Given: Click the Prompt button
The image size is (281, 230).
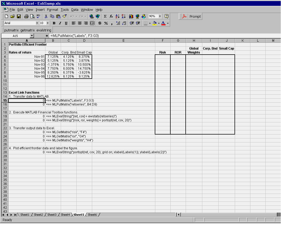Looking at the screenshot, I should click(195, 16).
